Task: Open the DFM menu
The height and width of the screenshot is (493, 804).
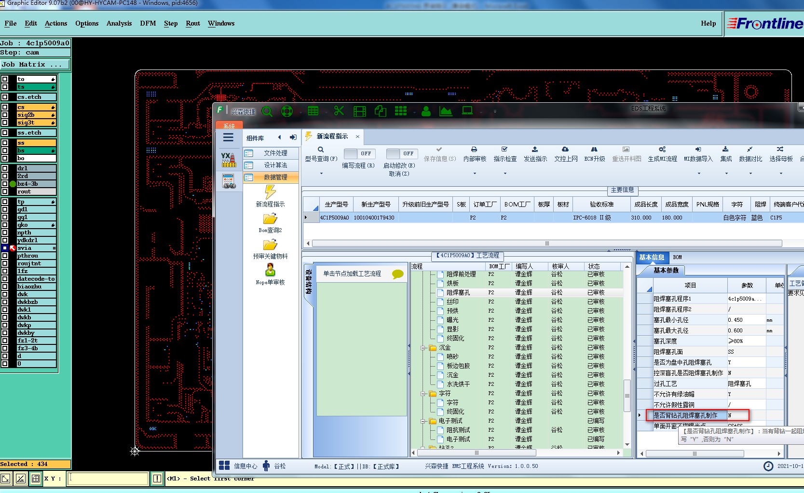Action: click(148, 23)
